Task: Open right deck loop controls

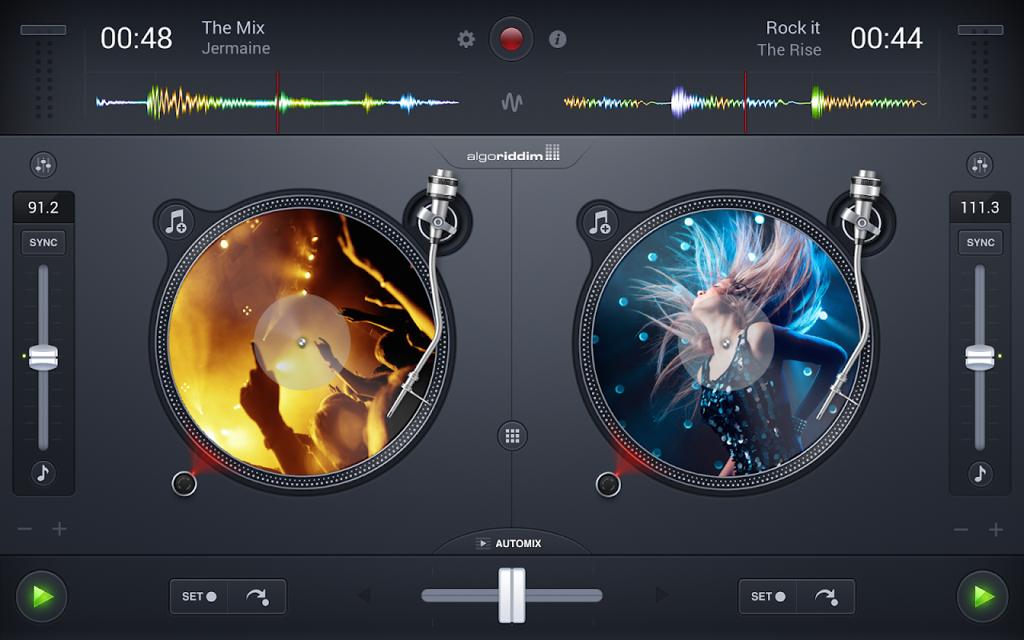Action: pyautogui.click(x=826, y=596)
